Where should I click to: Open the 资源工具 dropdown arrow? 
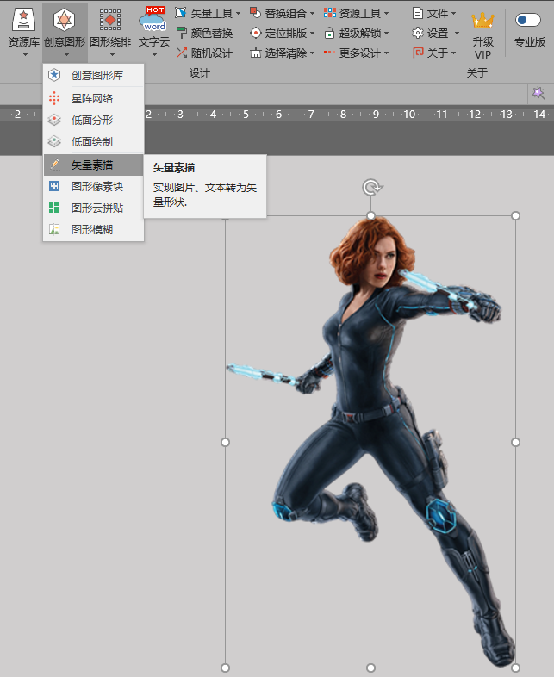387,14
